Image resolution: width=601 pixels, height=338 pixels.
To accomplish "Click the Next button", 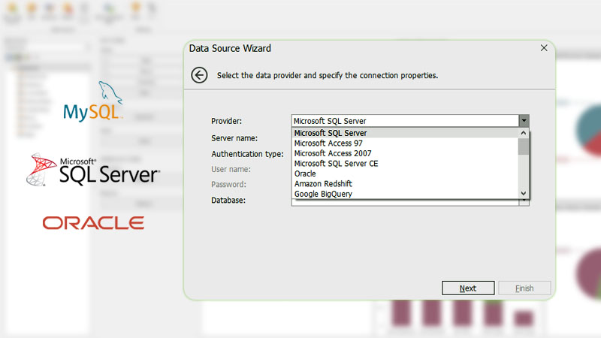I will tap(468, 288).
